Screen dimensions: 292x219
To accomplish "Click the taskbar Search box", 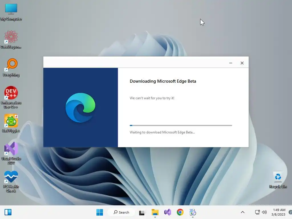I will (121, 212).
